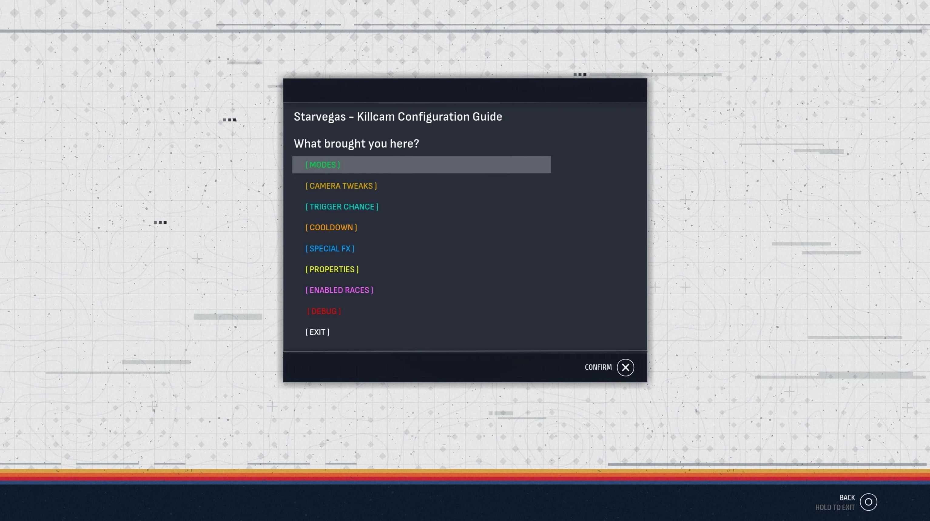Screen dimensions: 930x521
Task: Click the highlighted row's empty right area
Action: pos(469,165)
